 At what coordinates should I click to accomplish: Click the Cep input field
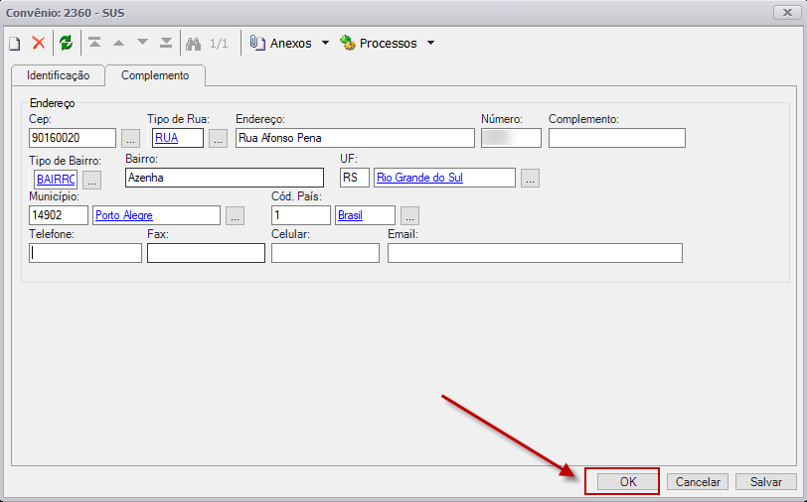(x=73, y=138)
